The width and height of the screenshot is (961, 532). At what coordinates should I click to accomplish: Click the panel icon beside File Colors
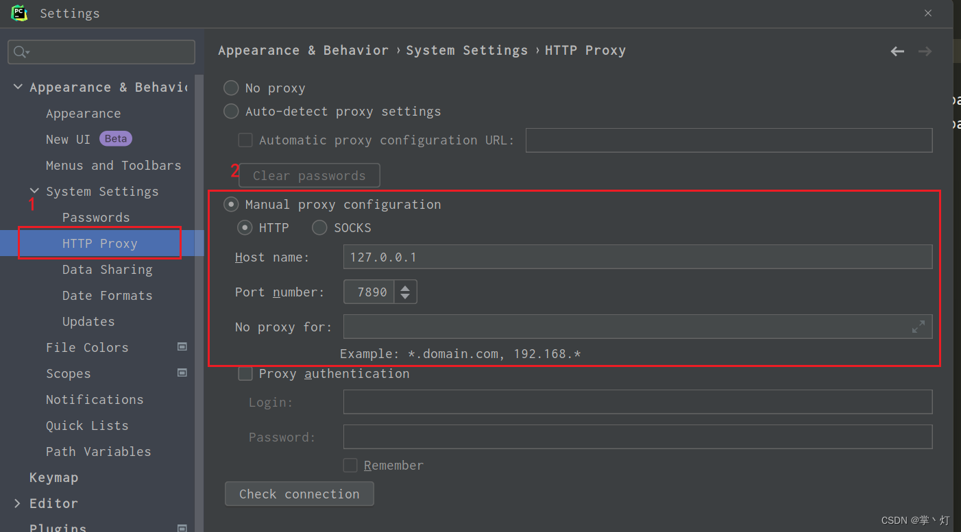coord(182,347)
